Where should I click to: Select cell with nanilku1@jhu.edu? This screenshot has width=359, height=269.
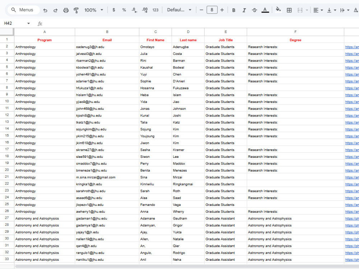pyautogui.click(x=107, y=259)
